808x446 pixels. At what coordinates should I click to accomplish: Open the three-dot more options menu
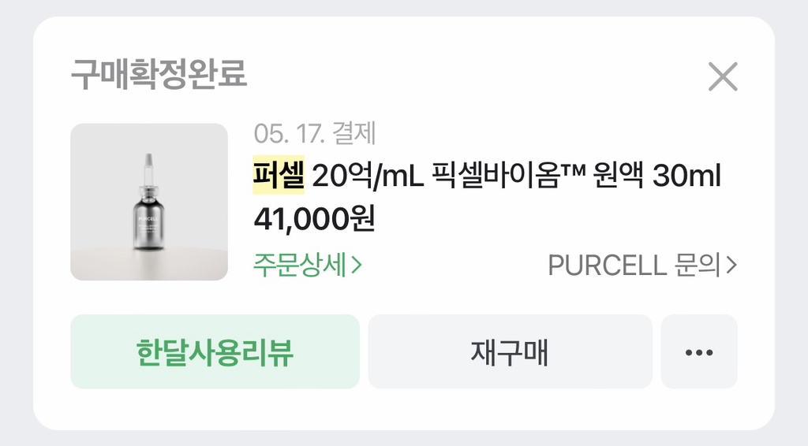698,352
